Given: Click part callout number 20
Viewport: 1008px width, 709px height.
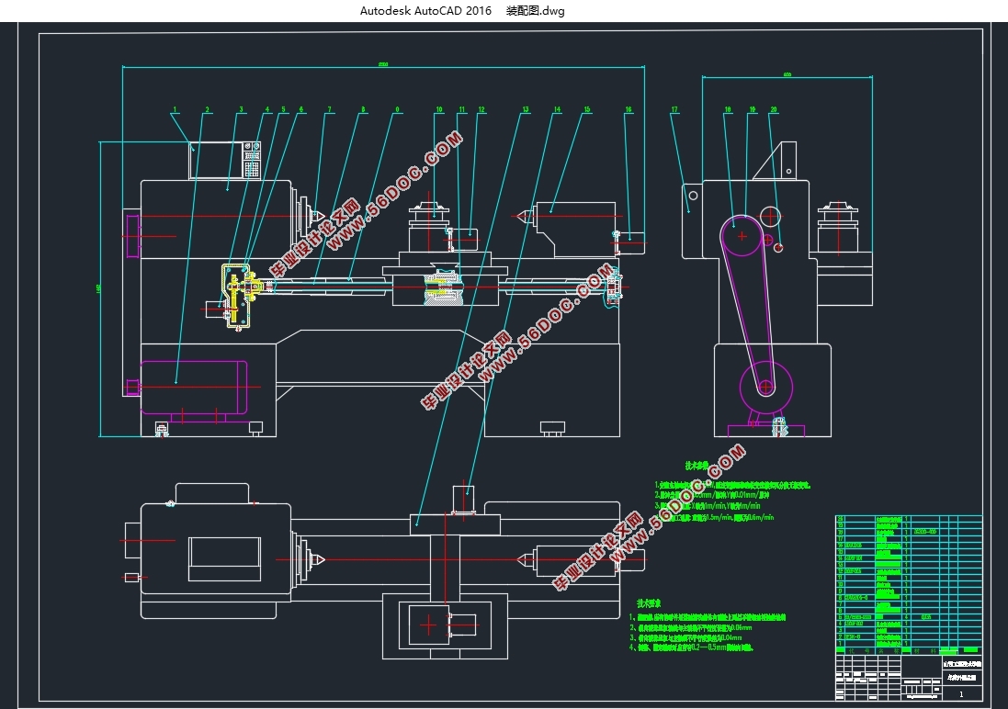Looking at the screenshot, I should [774, 109].
